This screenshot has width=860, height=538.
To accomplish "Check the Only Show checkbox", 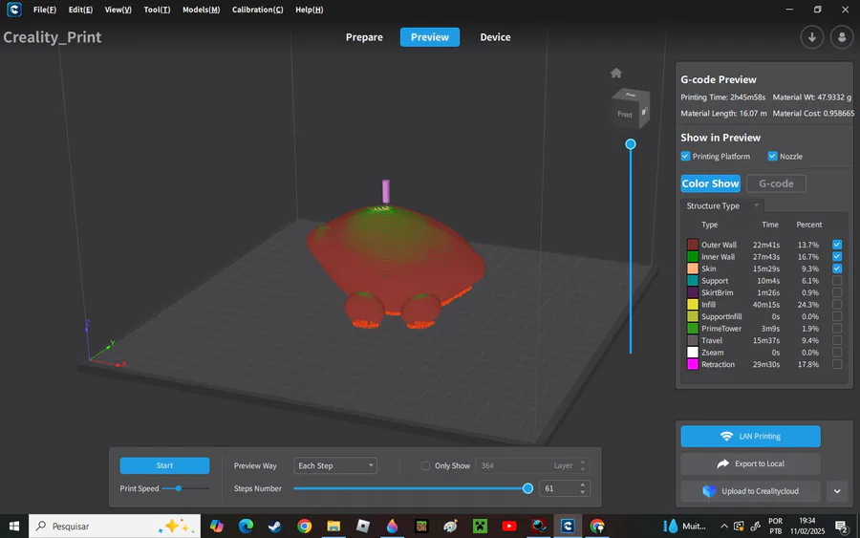I will pos(425,465).
